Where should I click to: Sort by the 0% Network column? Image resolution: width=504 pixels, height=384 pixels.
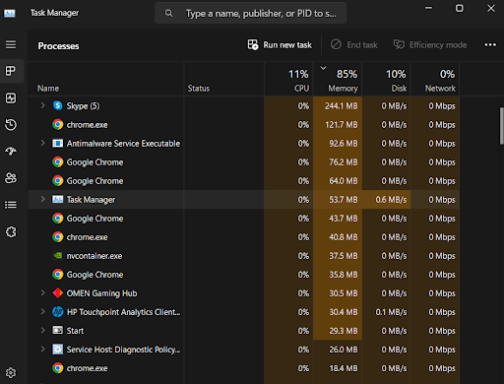click(435, 79)
